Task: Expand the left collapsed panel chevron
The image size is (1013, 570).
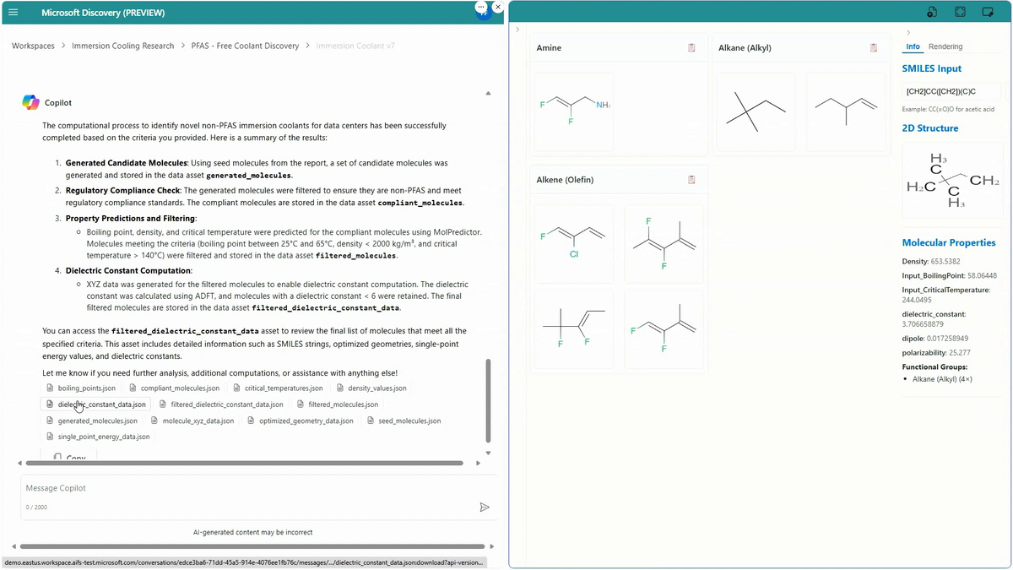Action: [517, 30]
